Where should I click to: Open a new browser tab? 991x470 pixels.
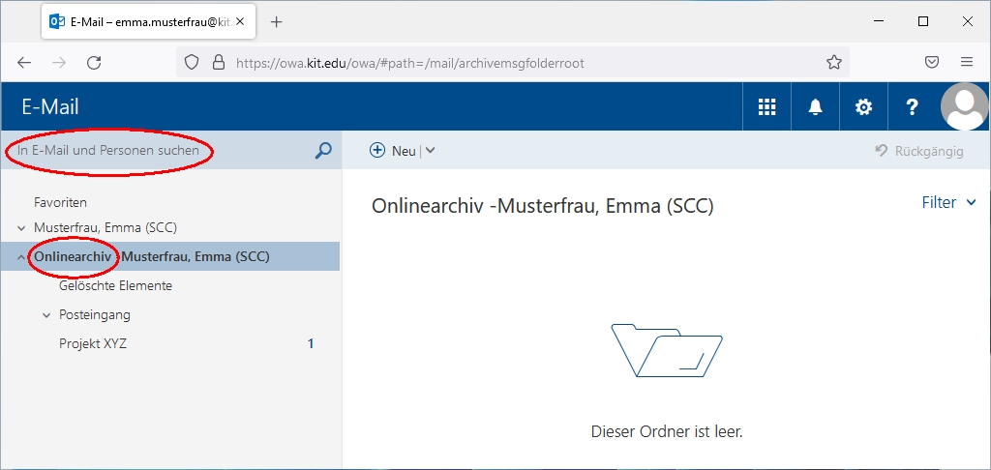click(x=276, y=21)
